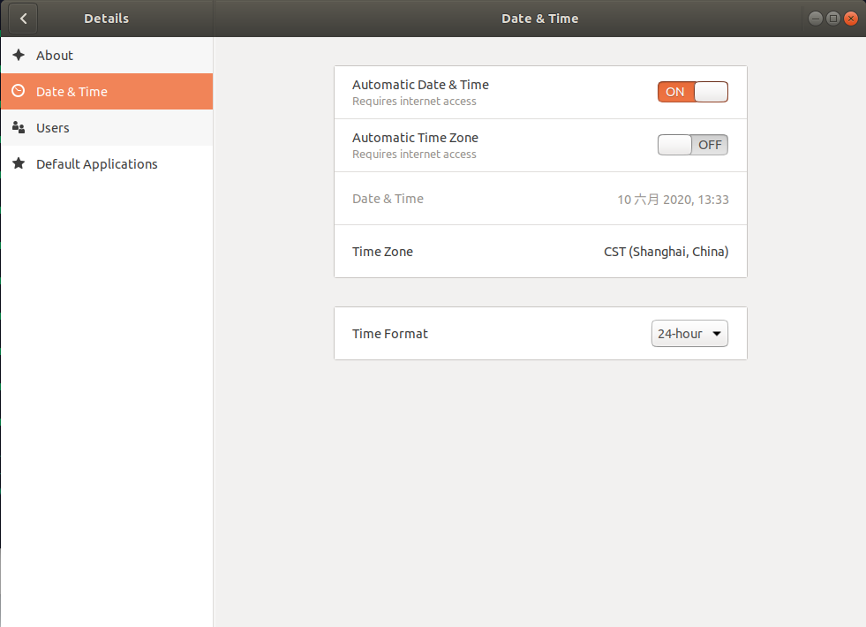
Task: Close the settings window
Action: coord(851,19)
